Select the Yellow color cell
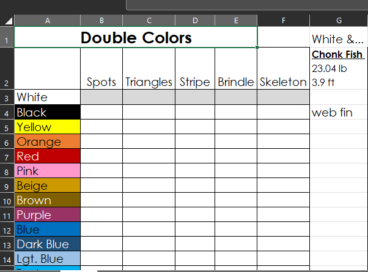The image size is (368, 272). point(47,127)
